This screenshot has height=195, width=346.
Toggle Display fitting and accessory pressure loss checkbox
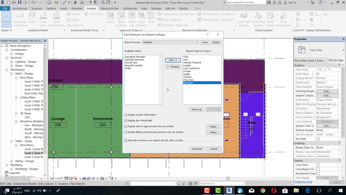pyautogui.click(x=126, y=132)
